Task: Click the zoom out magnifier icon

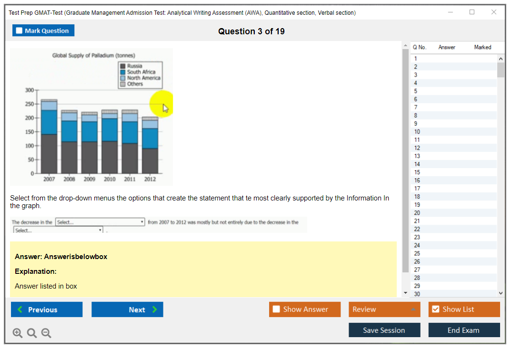Action: tap(46, 333)
